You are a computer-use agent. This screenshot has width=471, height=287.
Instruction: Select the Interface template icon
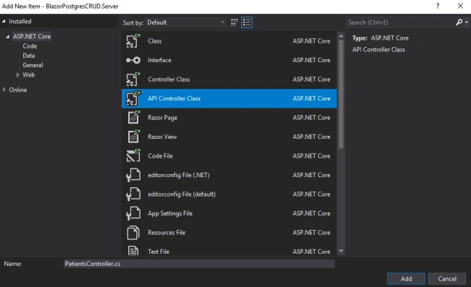pyautogui.click(x=133, y=60)
